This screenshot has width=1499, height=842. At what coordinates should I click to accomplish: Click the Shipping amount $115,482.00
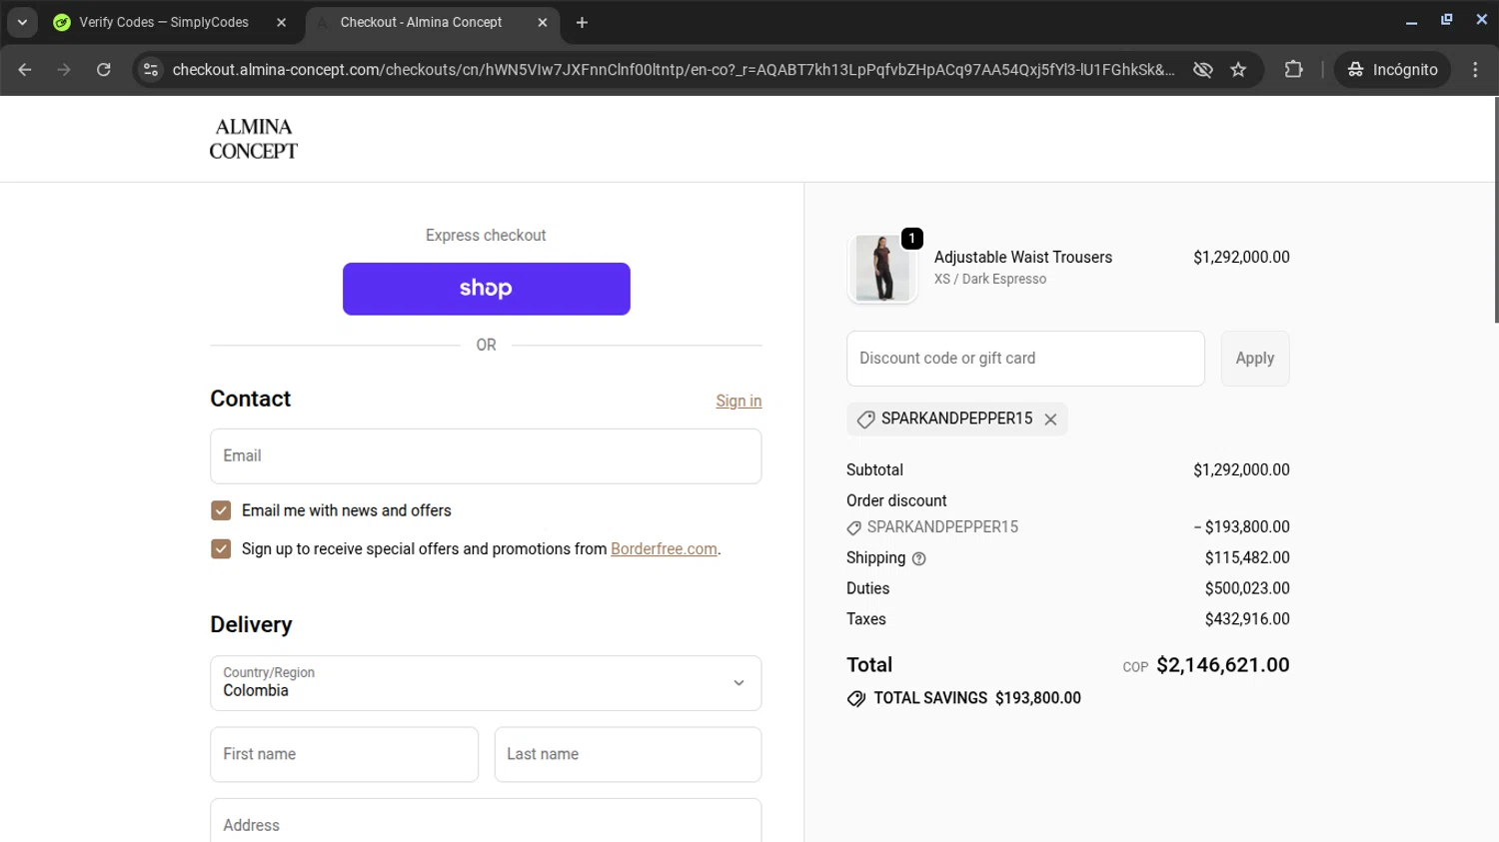pyautogui.click(x=1247, y=557)
